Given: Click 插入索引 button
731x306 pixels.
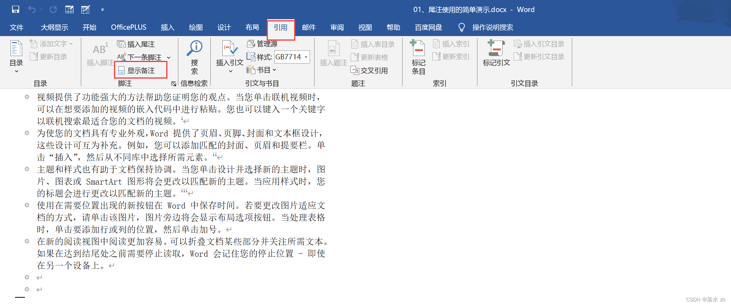Looking at the screenshot, I should (x=451, y=44).
